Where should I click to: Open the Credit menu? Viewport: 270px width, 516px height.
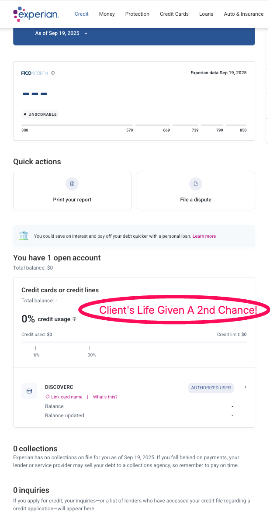[x=82, y=14]
